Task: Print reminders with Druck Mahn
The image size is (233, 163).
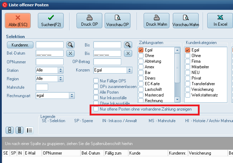Action: point(156,20)
